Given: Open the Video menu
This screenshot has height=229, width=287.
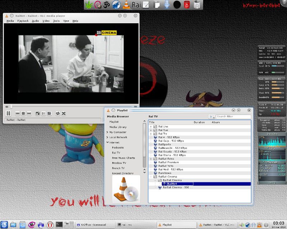Looking at the screenshot, I should (x=46, y=21).
